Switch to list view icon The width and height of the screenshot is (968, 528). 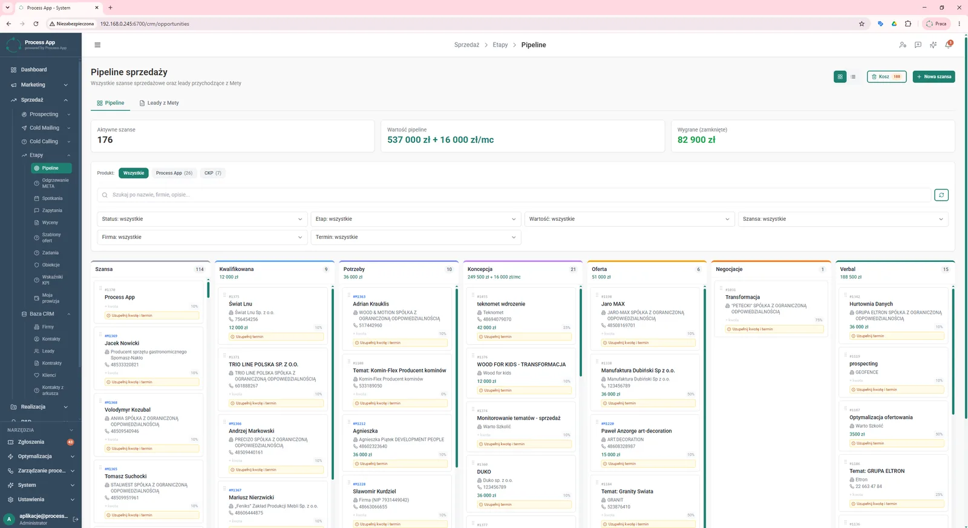click(x=853, y=77)
